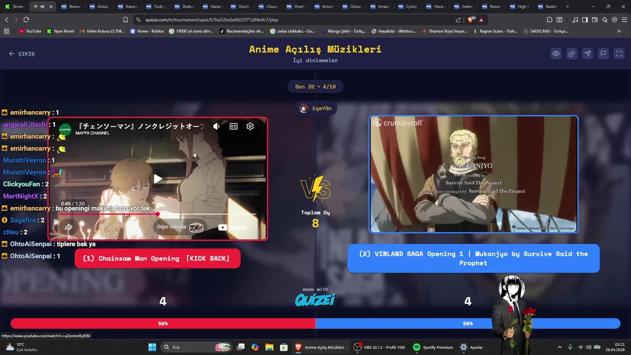The image size is (631, 355).
Task: Toggle the browser sidebar panel
Action: (585, 20)
